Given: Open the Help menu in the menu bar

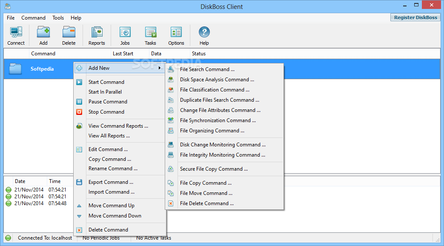Looking at the screenshot, I should tap(76, 18).
